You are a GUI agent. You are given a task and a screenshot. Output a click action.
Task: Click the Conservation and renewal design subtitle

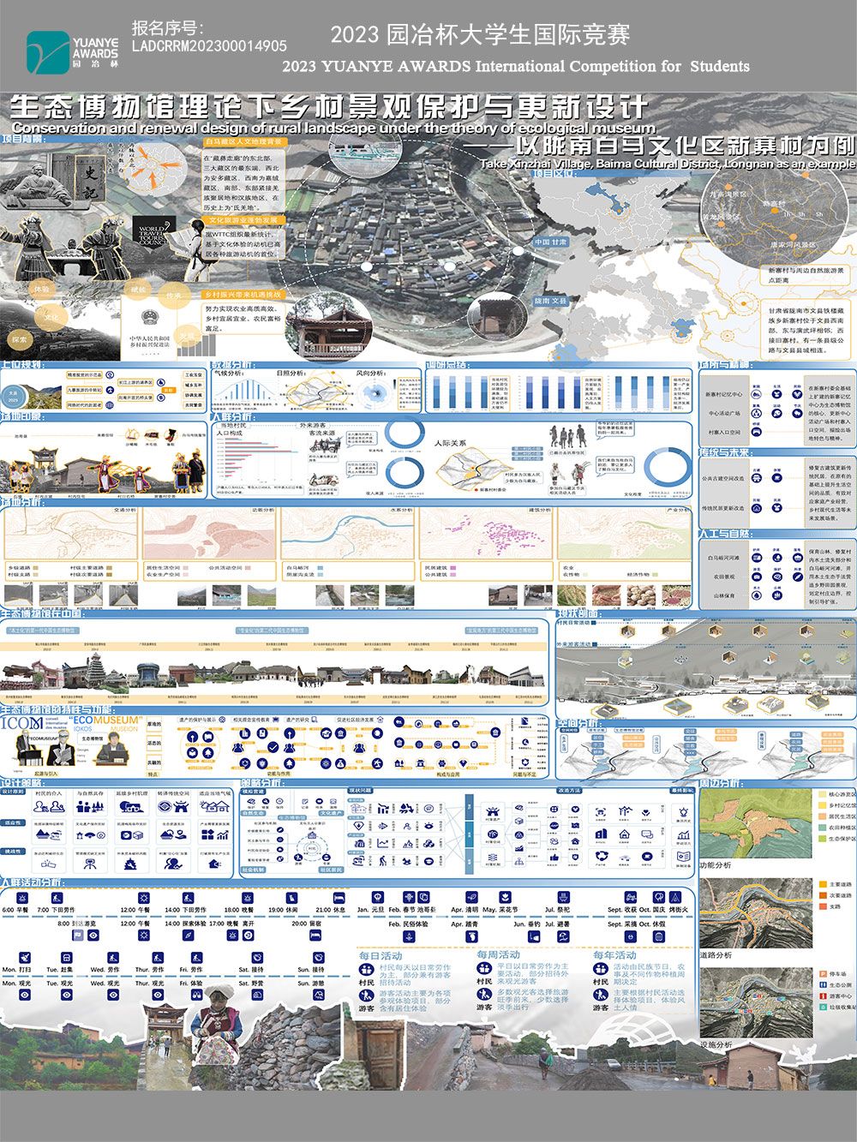[333, 128]
